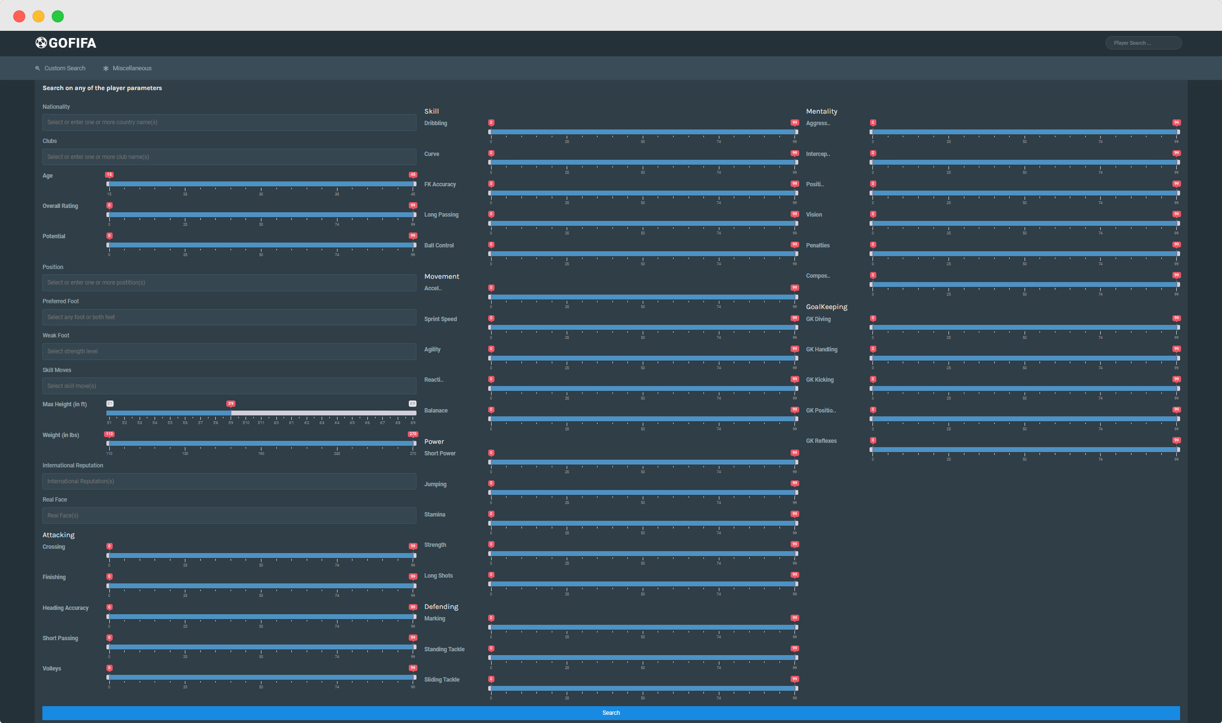Expand the Clubs name selector

tap(229, 157)
